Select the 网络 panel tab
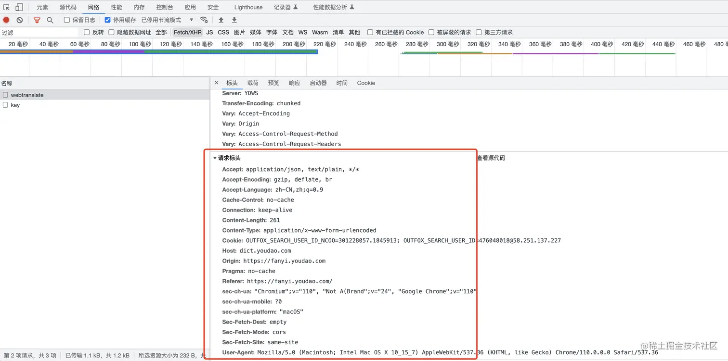The height and width of the screenshot is (361, 728). point(94,7)
